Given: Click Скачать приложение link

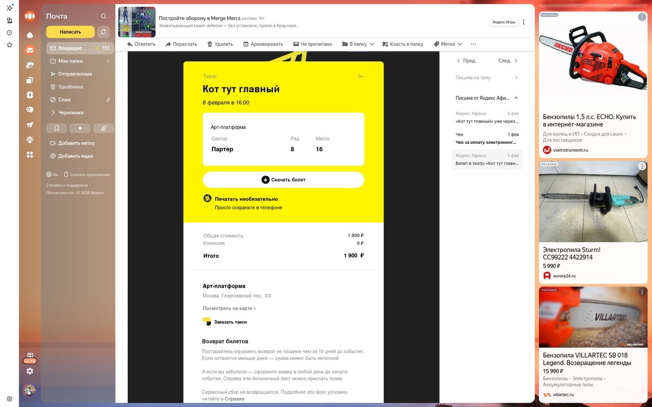Looking at the screenshot, I should click(87, 175).
